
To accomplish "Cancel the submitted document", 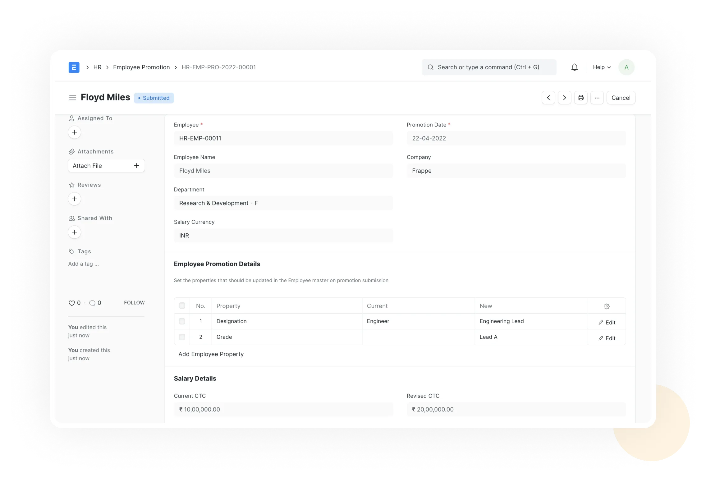I will click(621, 98).
